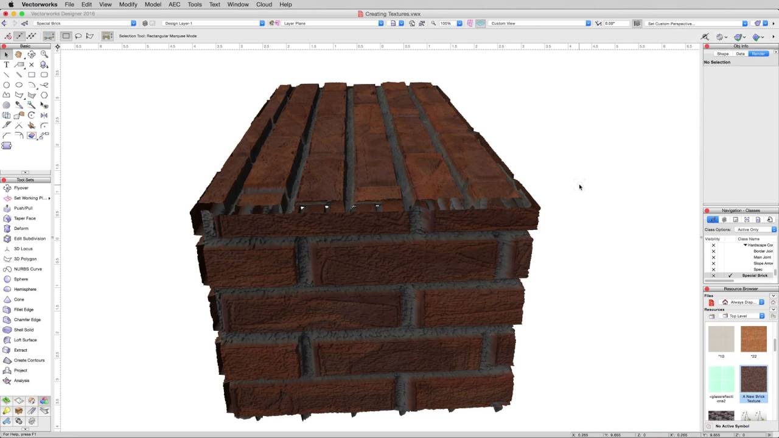Toggle visibility of Border Joint class

pyautogui.click(x=714, y=251)
